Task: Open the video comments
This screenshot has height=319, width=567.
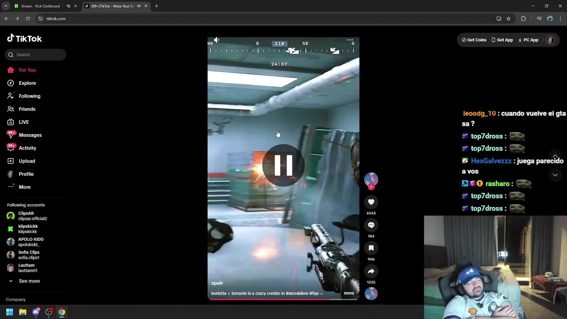Action: (371, 225)
